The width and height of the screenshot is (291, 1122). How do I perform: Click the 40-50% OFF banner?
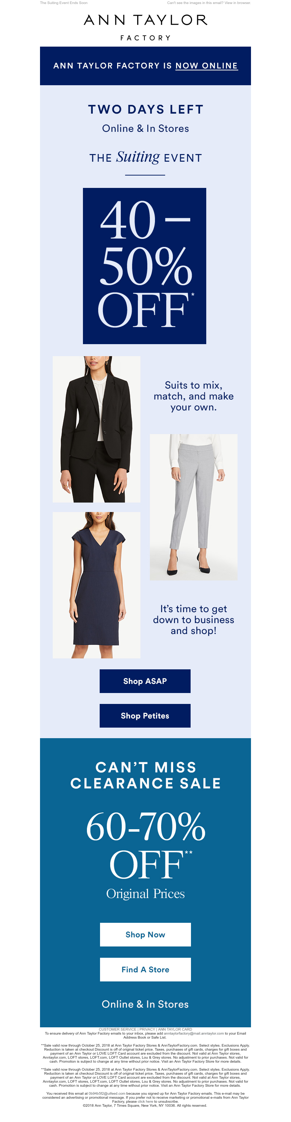(144, 266)
